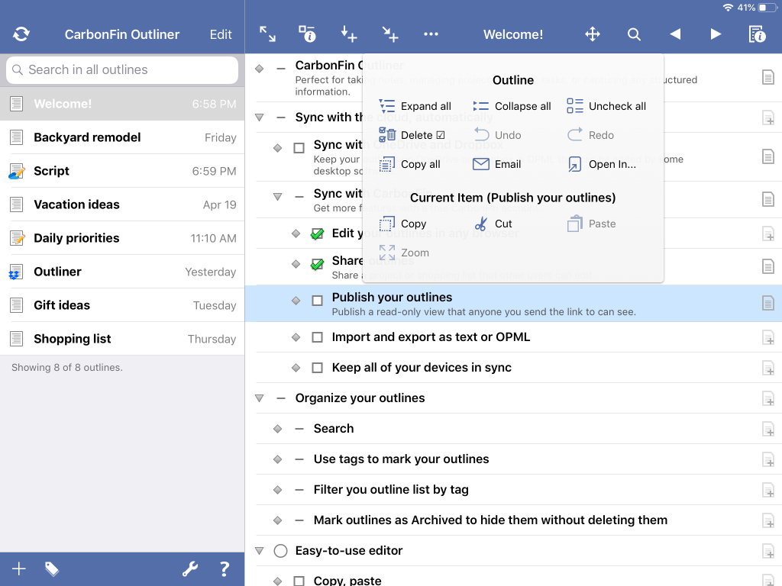The image size is (782, 586).
Task: Uncheck the Edit your outlines checkbox
Action: (x=317, y=233)
